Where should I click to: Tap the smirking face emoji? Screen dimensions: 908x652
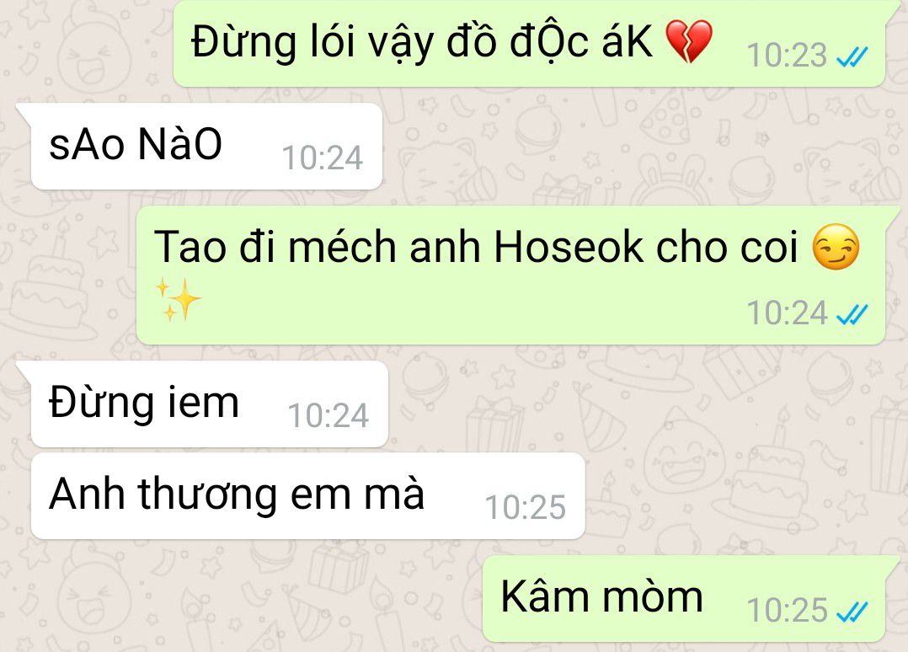pyautogui.click(x=836, y=247)
